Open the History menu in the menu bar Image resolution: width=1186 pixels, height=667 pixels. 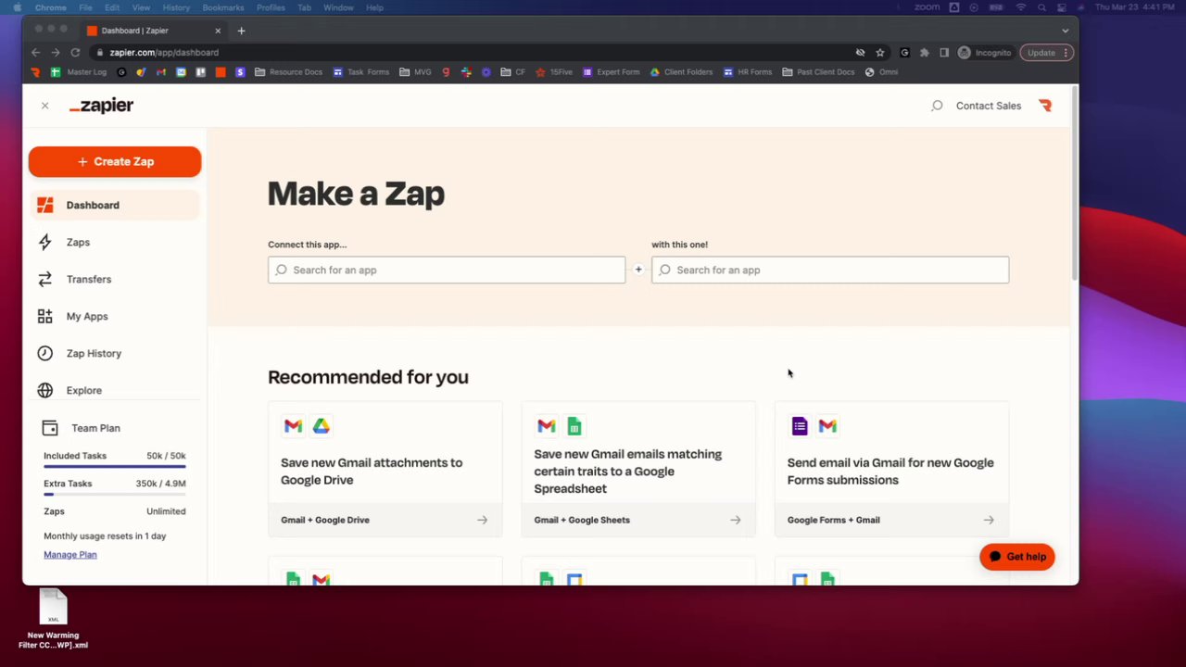(x=176, y=7)
